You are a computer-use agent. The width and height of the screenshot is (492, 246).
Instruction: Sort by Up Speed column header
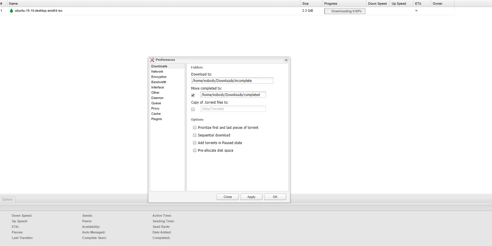[402, 4]
